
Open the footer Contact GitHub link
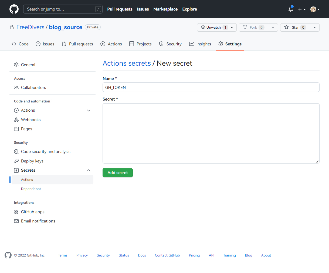point(167,255)
